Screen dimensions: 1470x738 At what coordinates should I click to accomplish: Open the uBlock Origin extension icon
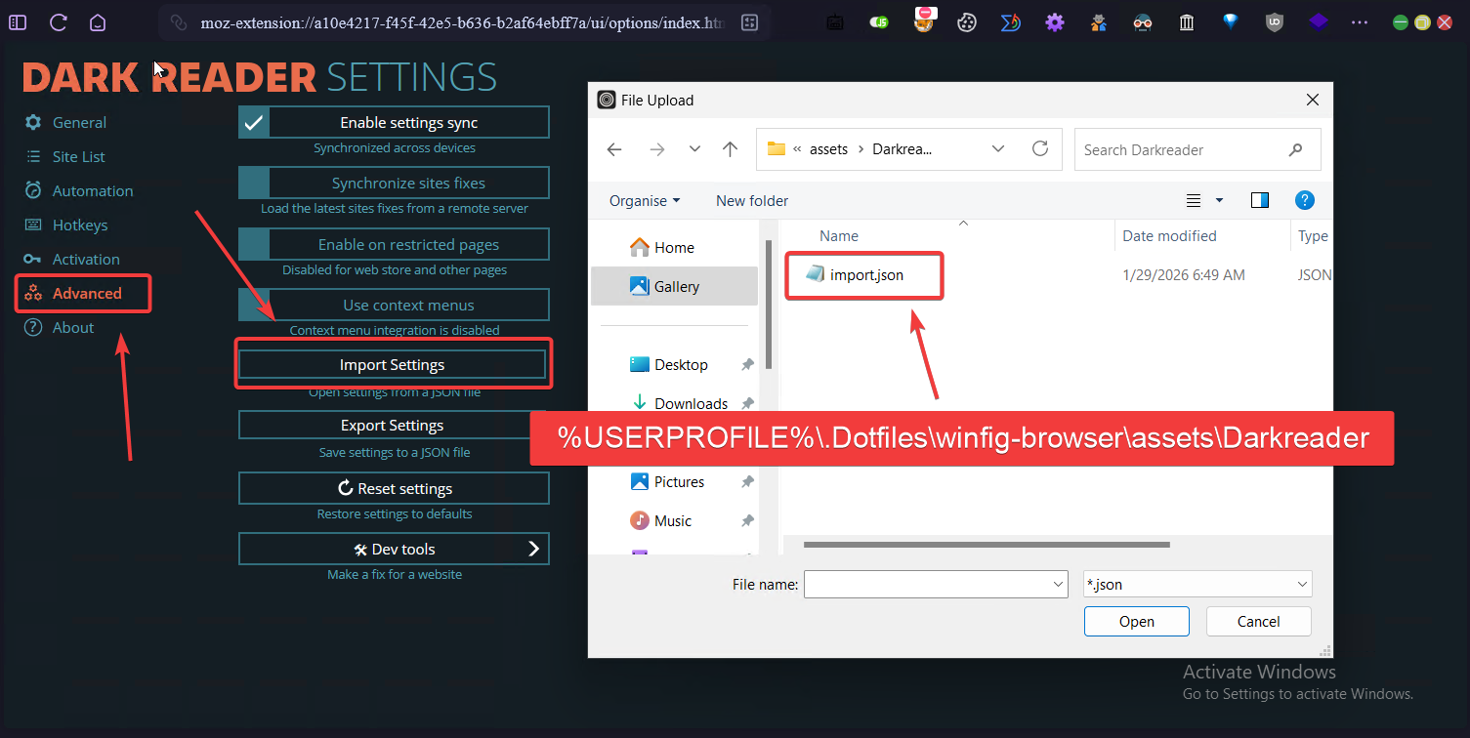(1274, 22)
